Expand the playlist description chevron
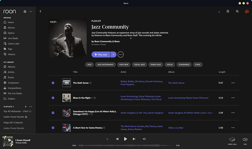 [131, 38]
